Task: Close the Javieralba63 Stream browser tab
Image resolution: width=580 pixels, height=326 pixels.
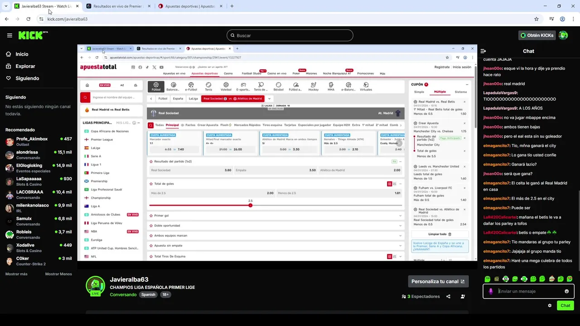Action: pyautogui.click(x=77, y=6)
